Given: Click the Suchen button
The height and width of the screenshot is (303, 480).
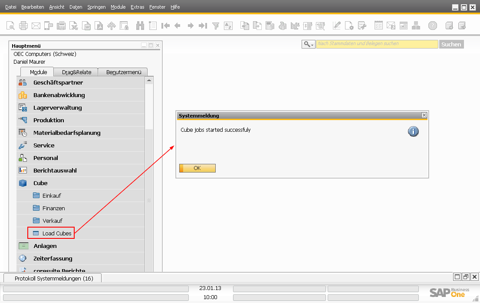Looking at the screenshot, I should click(x=451, y=44).
